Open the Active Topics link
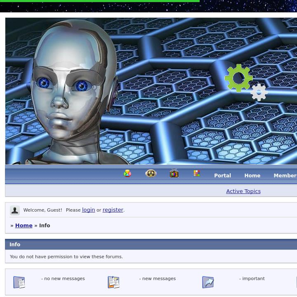Screen dimensions: 297x297 tap(243, 191)
